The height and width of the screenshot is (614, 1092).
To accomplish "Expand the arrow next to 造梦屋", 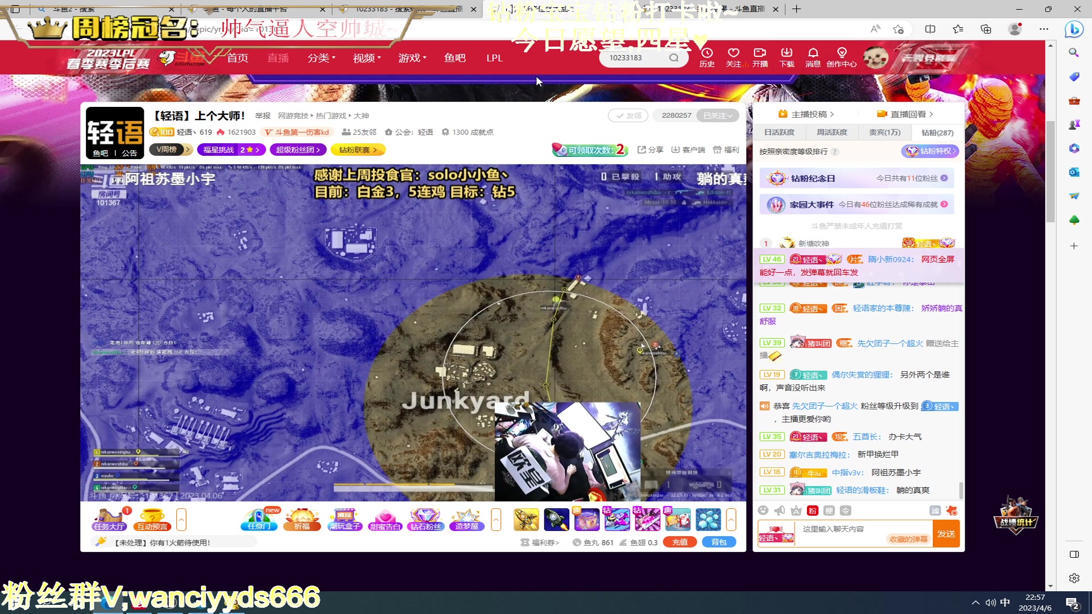I will click(496, 520).
